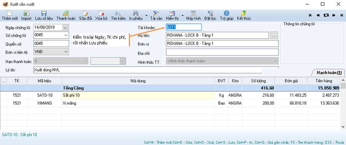Go to the next record
This screenshot has width=346, height=145.
(334, 15)
